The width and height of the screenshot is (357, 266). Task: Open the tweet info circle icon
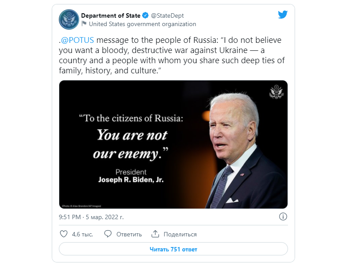point(283,217)
